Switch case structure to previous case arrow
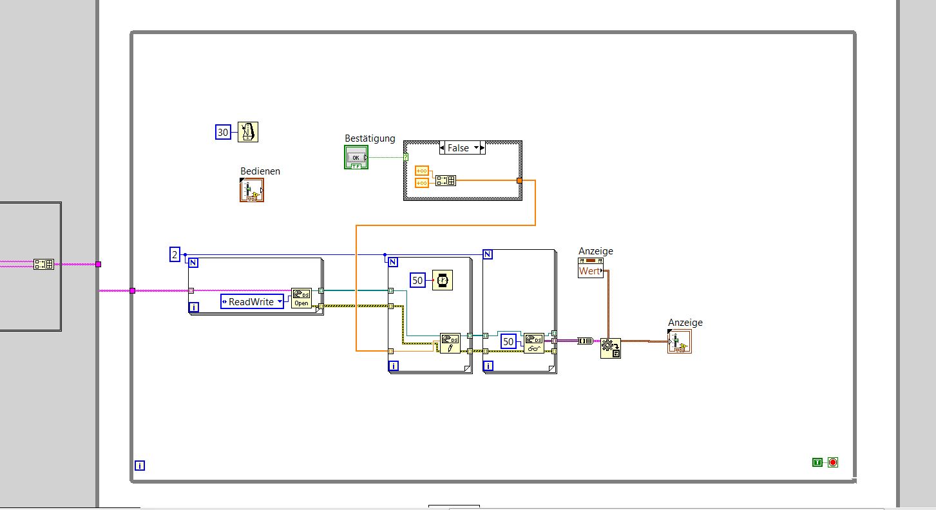Image resolution: width=936 pixels, height=510 pixels. [x=443, y=148]
